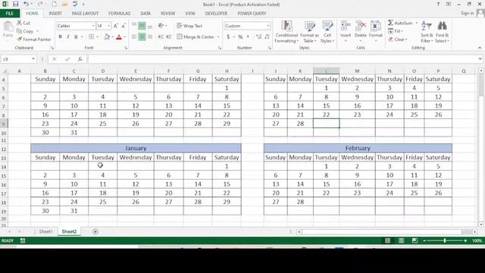This screenshot has width=485, height=273.
Task: Toggle Merge & Center
Action: click(x=196, y=37)
